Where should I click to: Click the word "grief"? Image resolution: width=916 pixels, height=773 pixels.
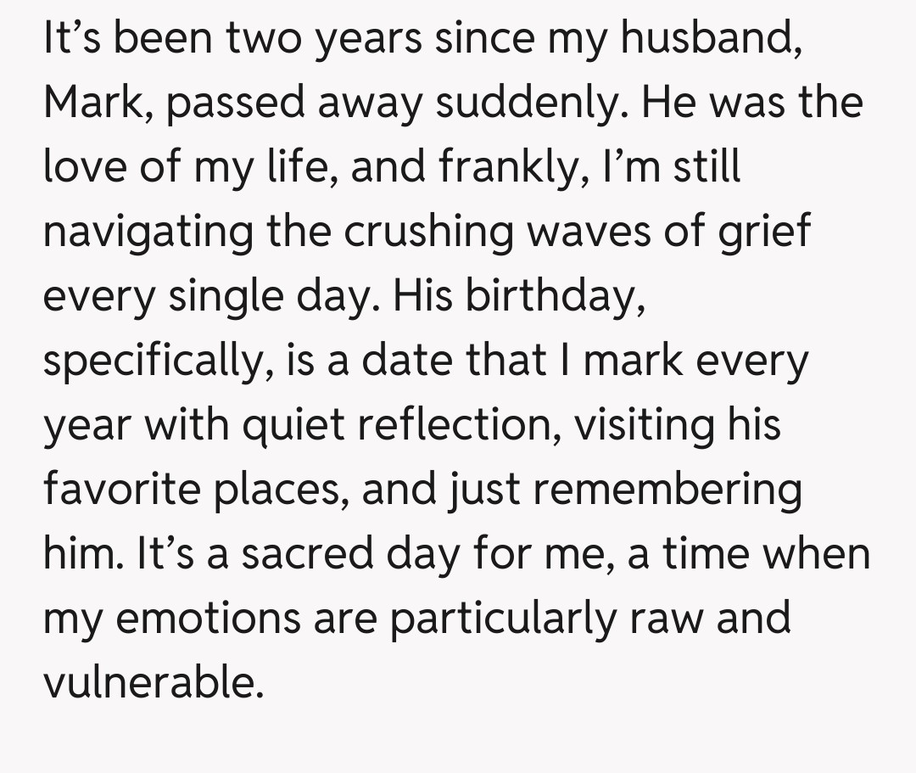[765, 231]
